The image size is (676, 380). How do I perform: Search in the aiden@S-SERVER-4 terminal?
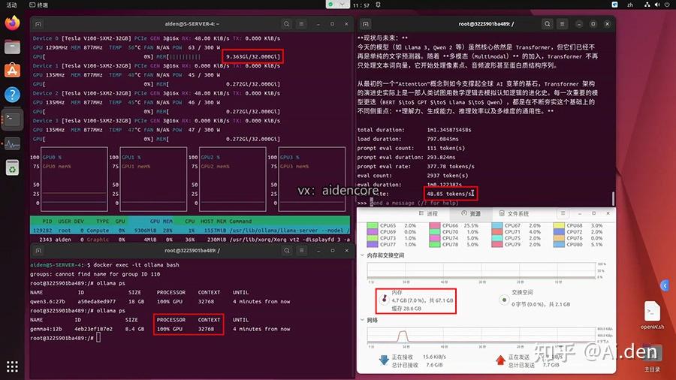click(287, 24)
